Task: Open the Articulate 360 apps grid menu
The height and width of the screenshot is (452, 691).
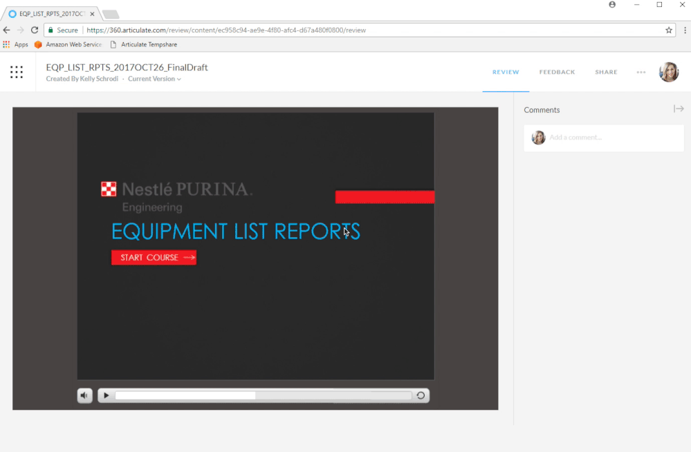Action: click(17, 72)
